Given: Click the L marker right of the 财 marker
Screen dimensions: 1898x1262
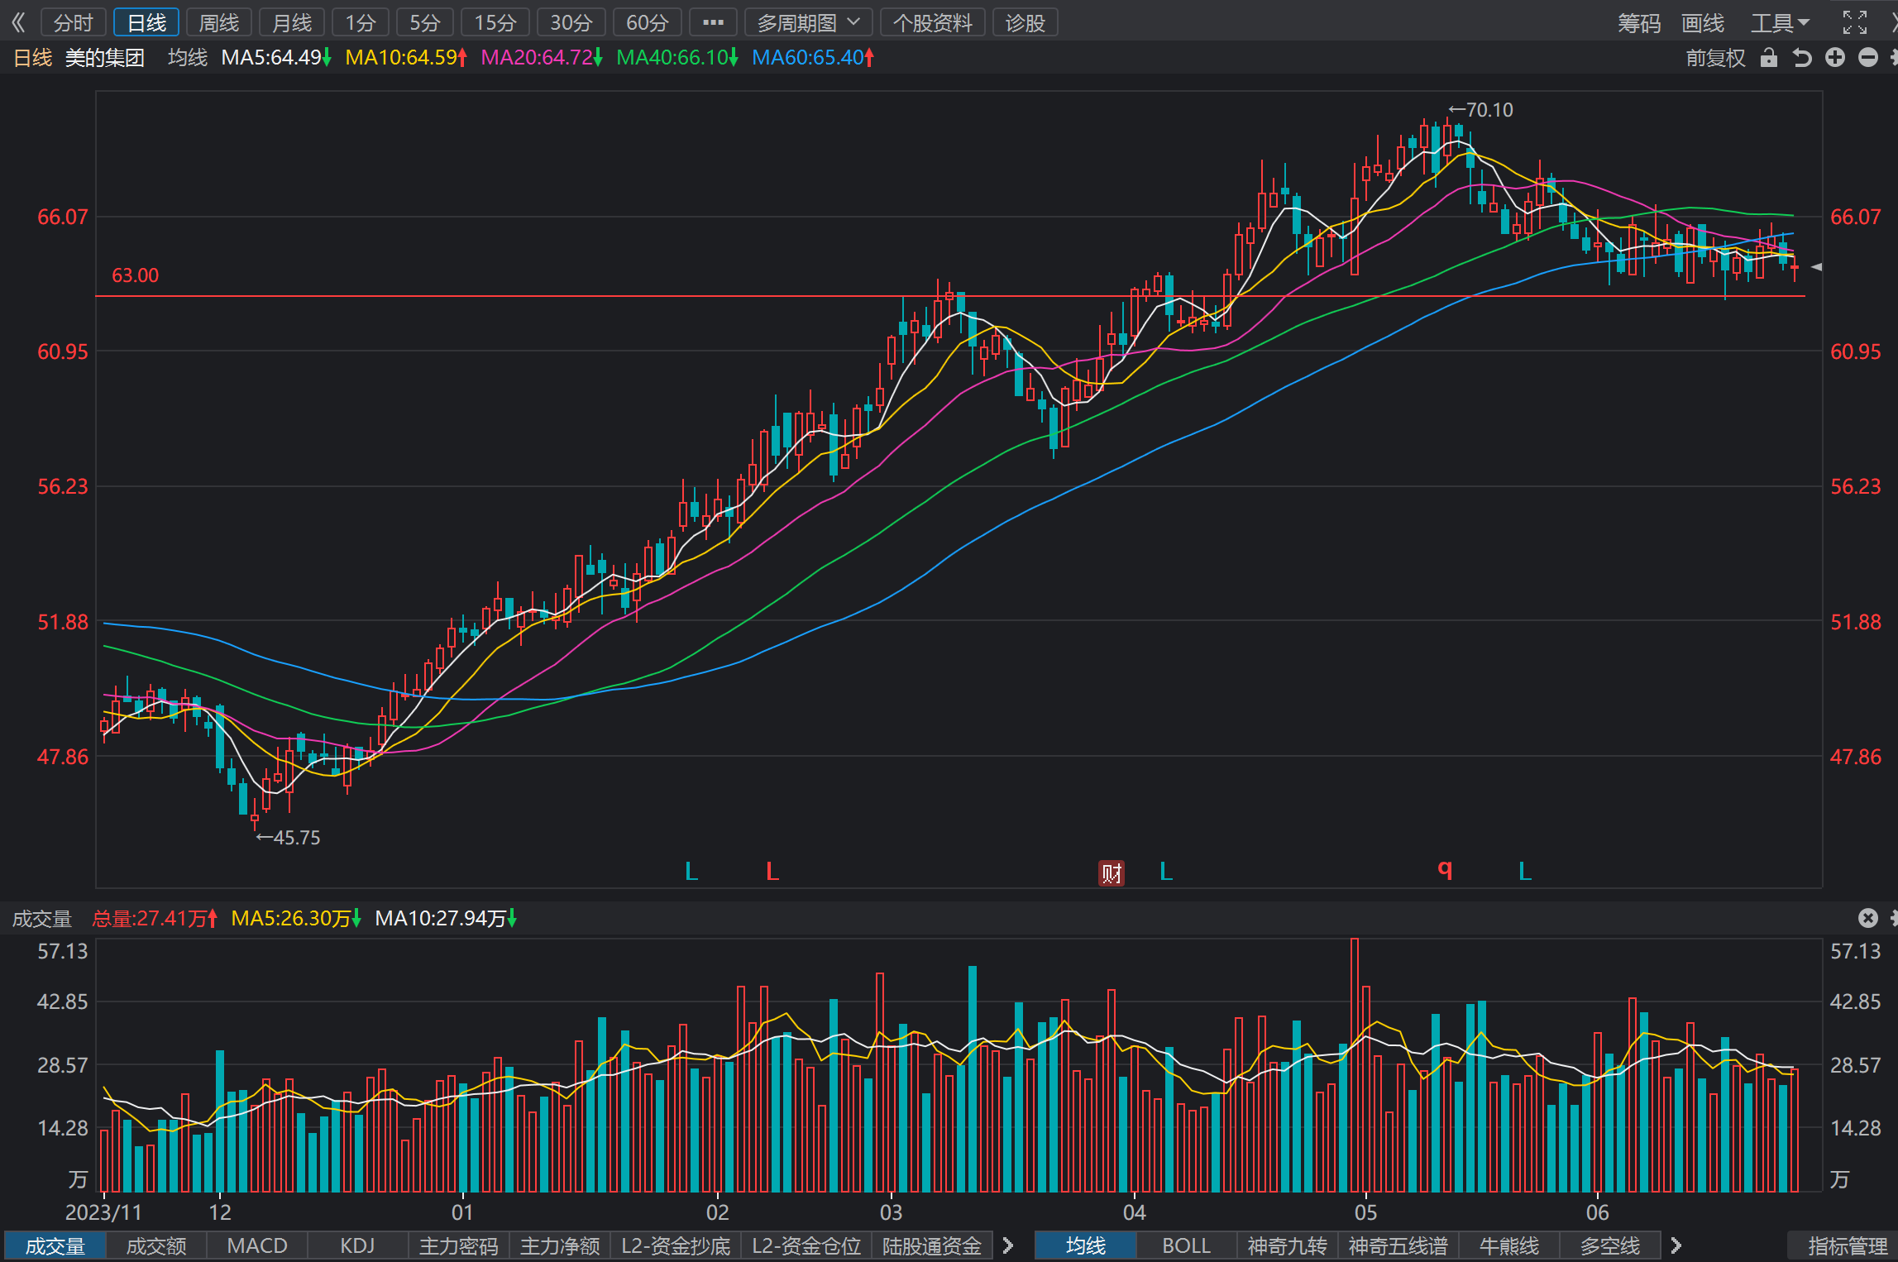Looking at the screenshot, I should pos(1166,871).
